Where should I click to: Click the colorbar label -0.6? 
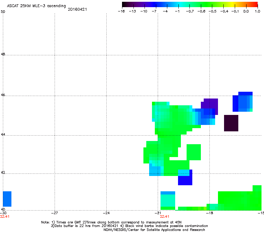click(201, 11)
